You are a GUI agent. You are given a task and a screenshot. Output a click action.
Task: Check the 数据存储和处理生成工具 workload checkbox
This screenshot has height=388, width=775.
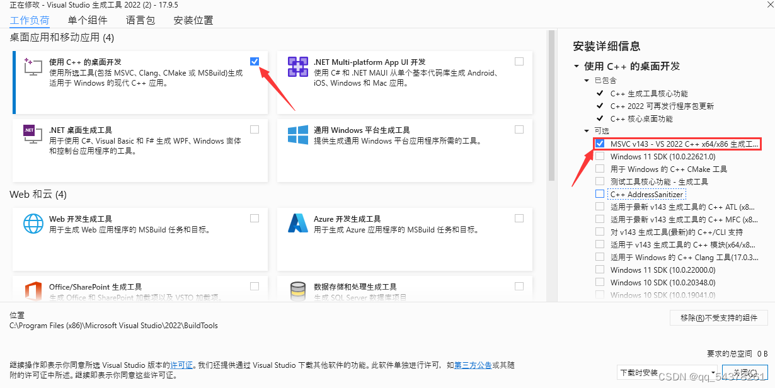519,286
